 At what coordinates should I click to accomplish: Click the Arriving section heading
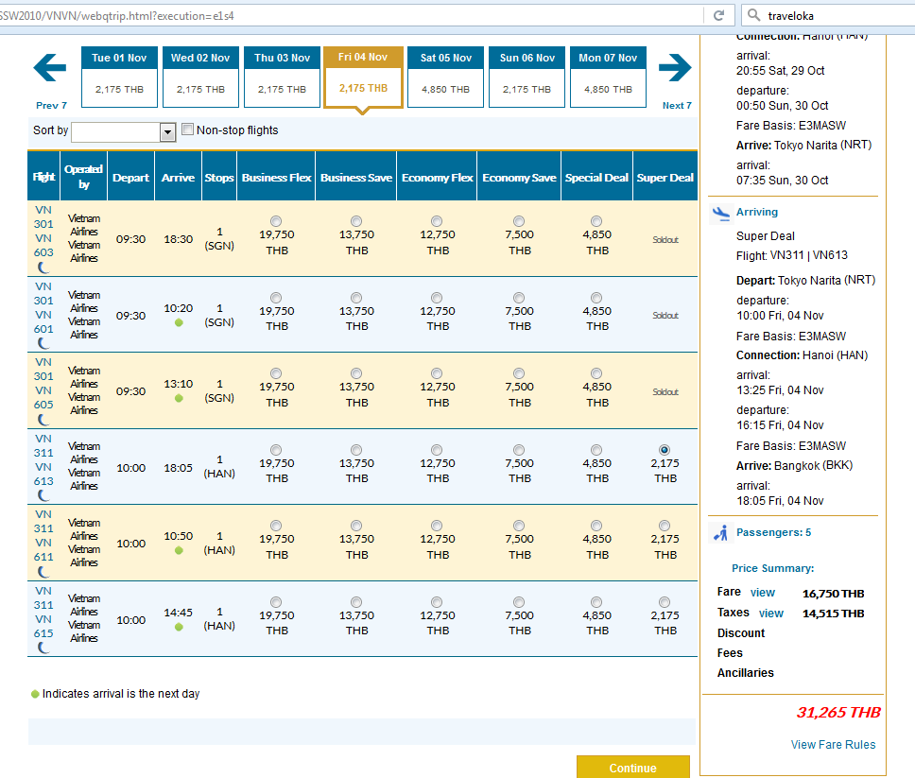[757, 212]
